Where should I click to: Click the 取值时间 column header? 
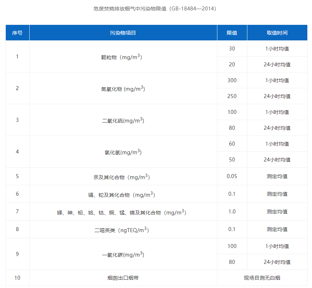click(277, 33)
